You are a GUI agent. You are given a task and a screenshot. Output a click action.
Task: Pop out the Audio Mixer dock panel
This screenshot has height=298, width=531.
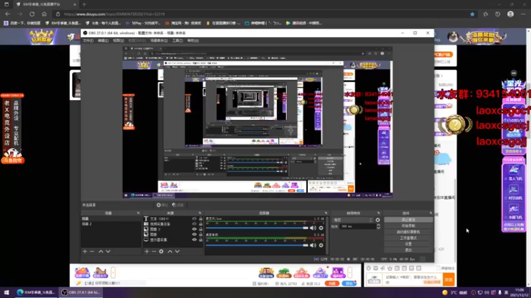[x=326, y=213]
